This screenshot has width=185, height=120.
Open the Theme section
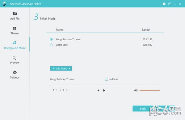click(15, 31)
